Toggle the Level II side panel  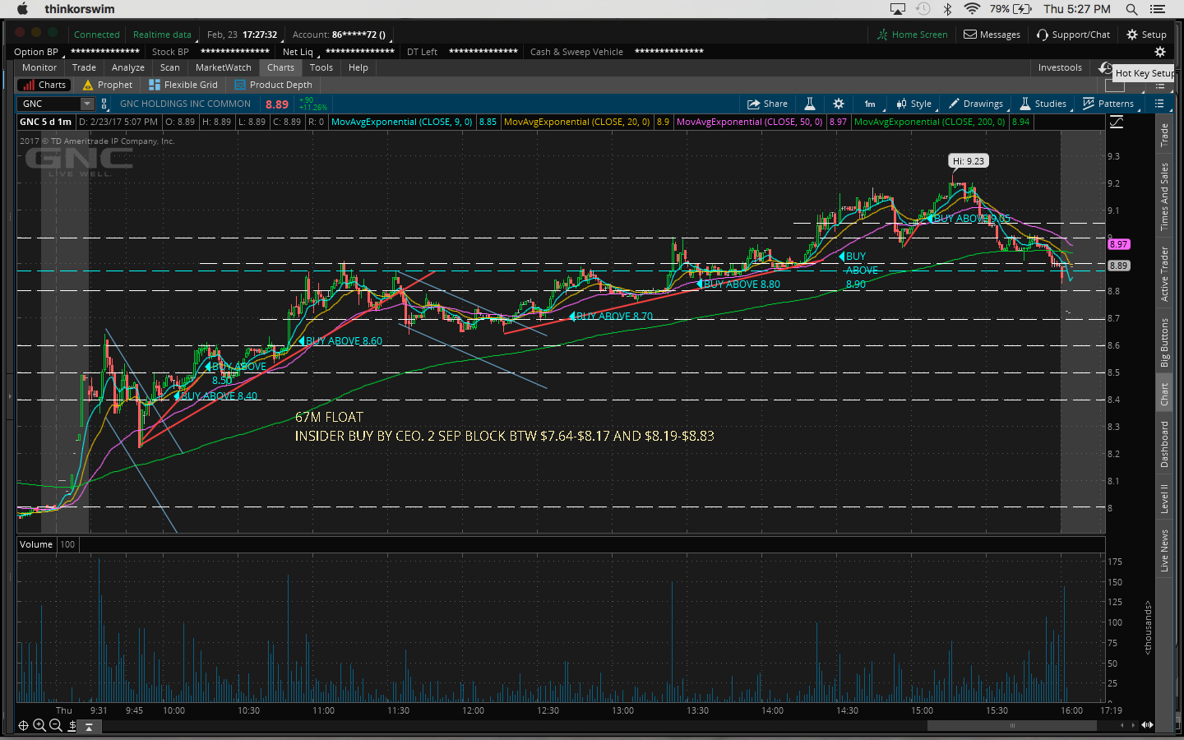[x=1164, y=498]
